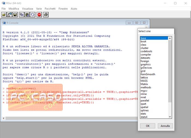Click the copy and paste toolbar icon
Screen dimensions: 191x138
pyautogui.click(x=33, y=15)
